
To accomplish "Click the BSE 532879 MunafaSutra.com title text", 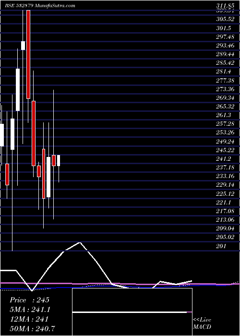I will (40, 6).
